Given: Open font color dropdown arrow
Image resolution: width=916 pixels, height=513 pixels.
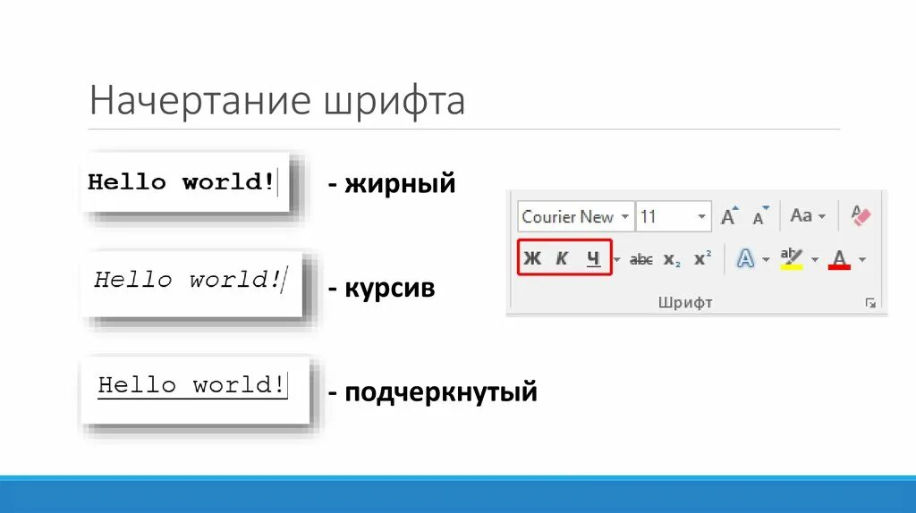Looking at the screenshot, I should tap(862, 259).
